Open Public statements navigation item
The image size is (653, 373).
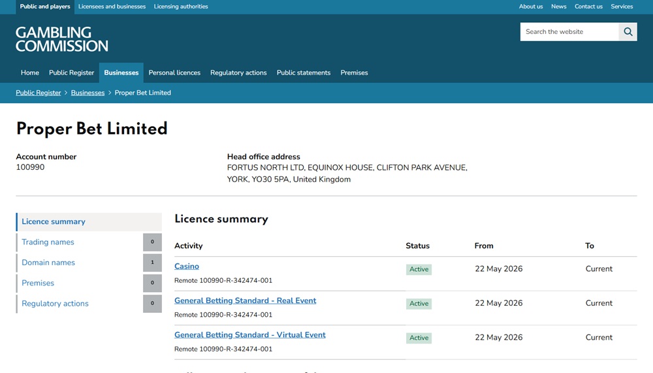pyautogui.click(x=304, y=73)
